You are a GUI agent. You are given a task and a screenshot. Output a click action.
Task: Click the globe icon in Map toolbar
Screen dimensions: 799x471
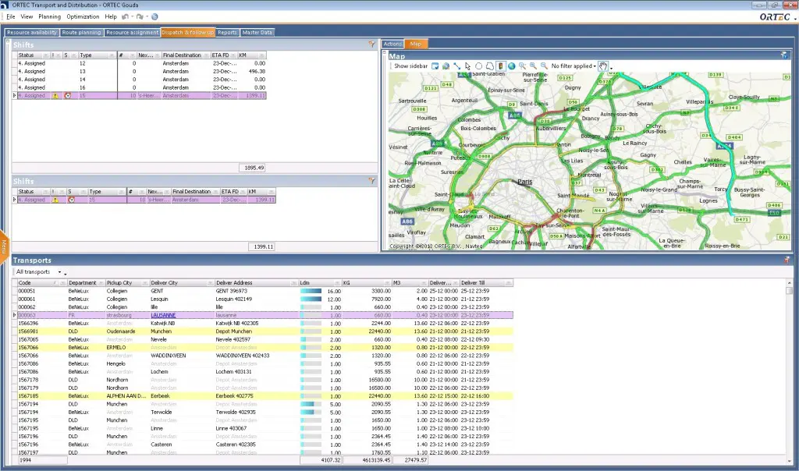[512, 66]
